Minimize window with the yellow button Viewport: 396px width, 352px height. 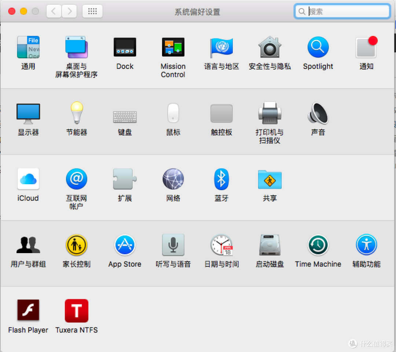coord(23,11)
